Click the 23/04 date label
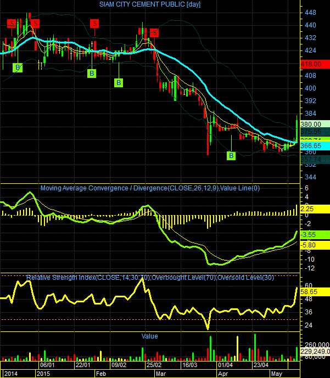330x378 pixels. click(x=261, y=365)
